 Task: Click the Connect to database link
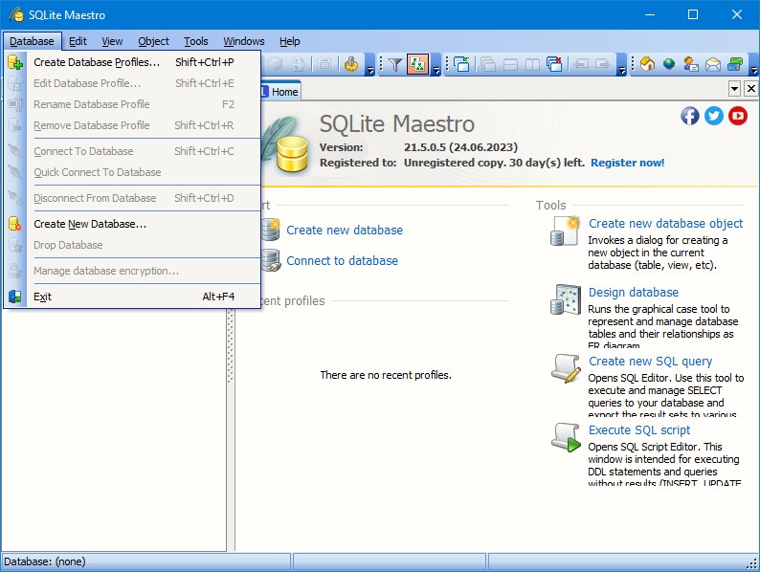click(342, 260)
